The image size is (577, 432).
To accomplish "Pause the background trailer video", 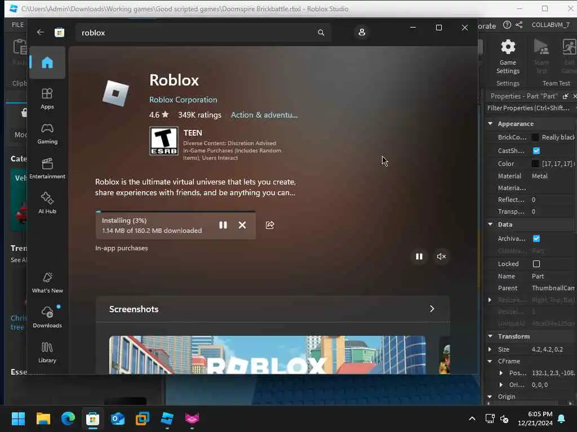I will (419, 256).
